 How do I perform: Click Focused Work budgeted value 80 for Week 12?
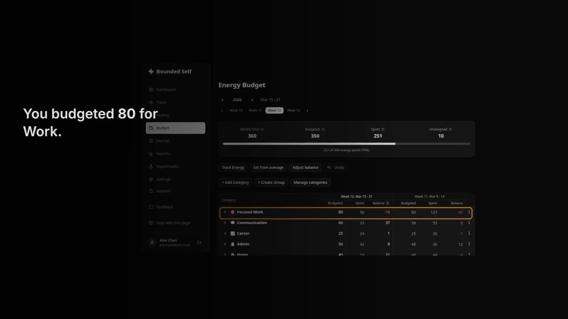[341, 212]
